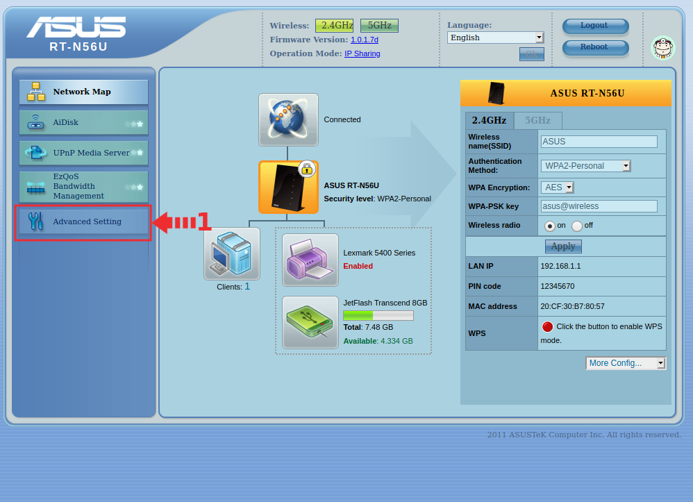Open the More Config dropdown
Image resolution: width=693 pixels, height=502 pixels.
626,363
